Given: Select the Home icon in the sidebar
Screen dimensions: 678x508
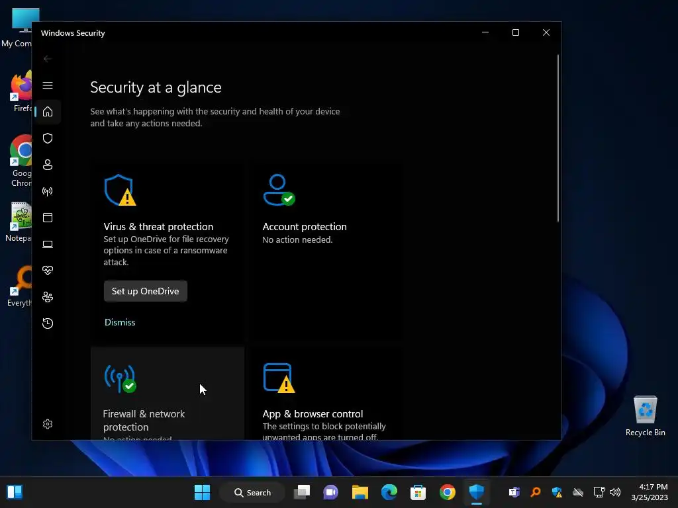Looking at the screenshot, I should (48, 112).
